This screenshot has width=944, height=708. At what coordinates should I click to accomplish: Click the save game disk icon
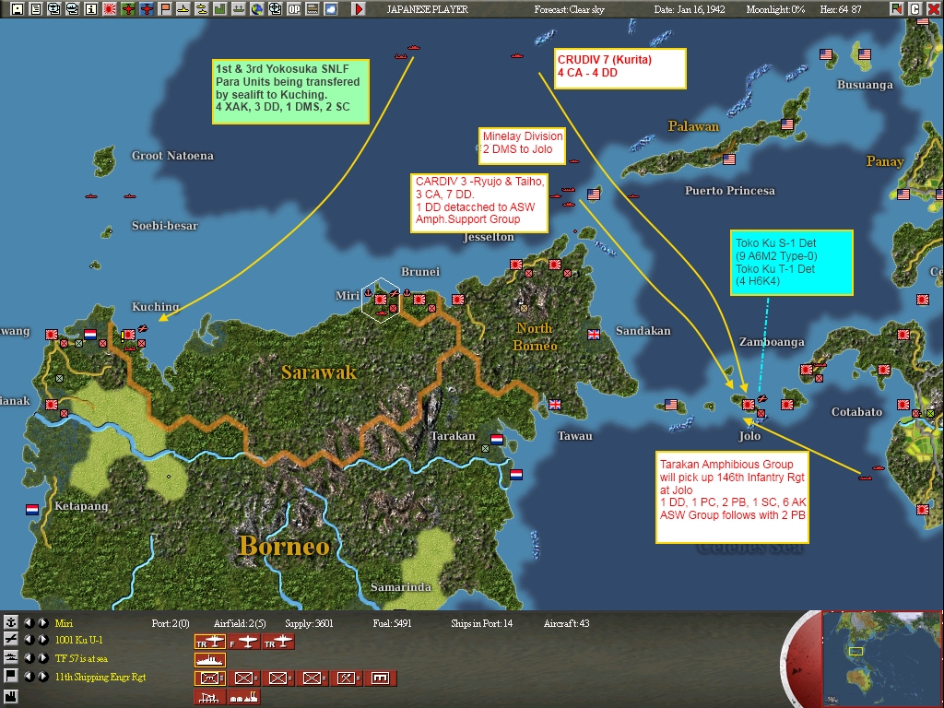coord(18,9)
